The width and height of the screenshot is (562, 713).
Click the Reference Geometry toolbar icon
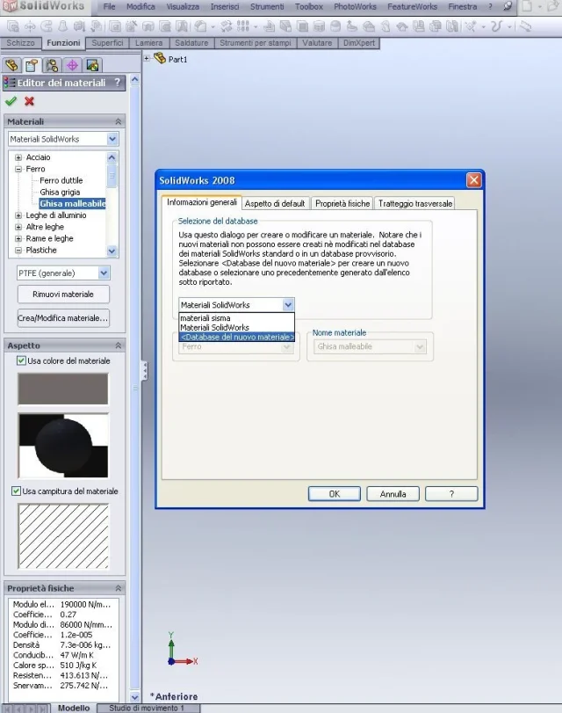pyautogui.click(x=471, y=26)
